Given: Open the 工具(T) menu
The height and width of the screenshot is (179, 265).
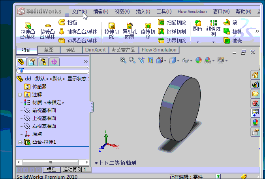Looking at the screenshot, I should [x=164, y=11].
